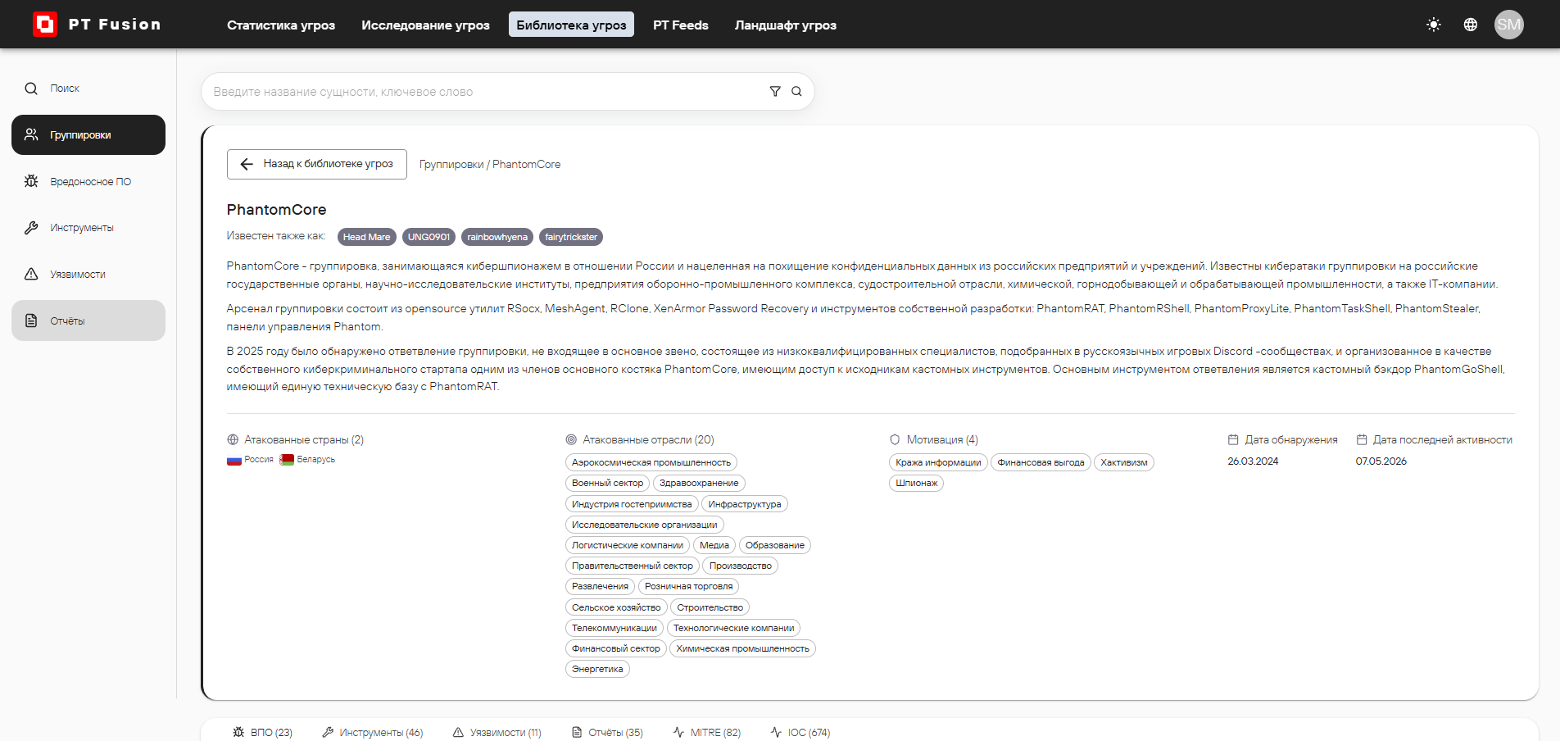Viewport: 1560px width, 741px height.
Task: Click the Head Mare alias tag
Action: pyautogui.click(x=366, y=237)
